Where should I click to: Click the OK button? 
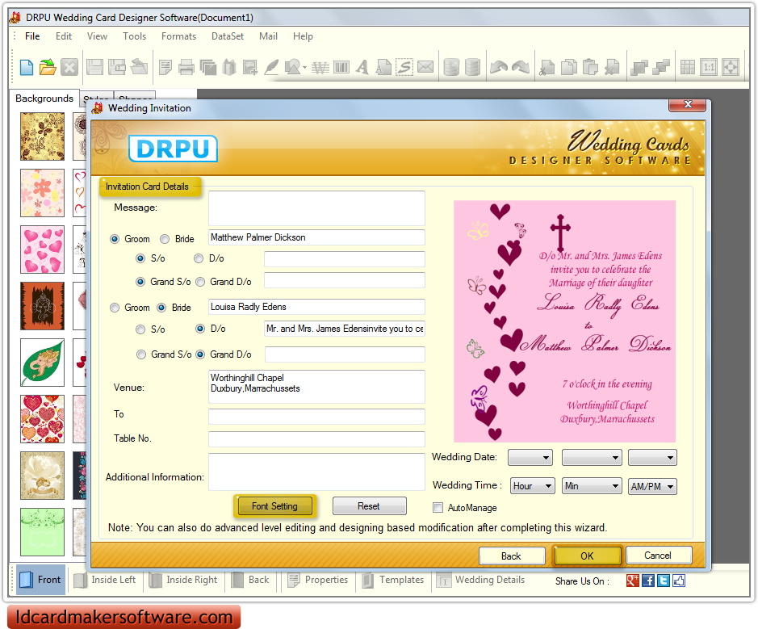point(587,556)
